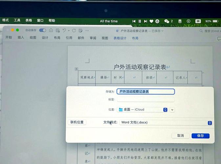This screenshot has height=164, width=221.
Task: Open the 文件格式 Word 文档 dropdown
Action: point(166,123)
